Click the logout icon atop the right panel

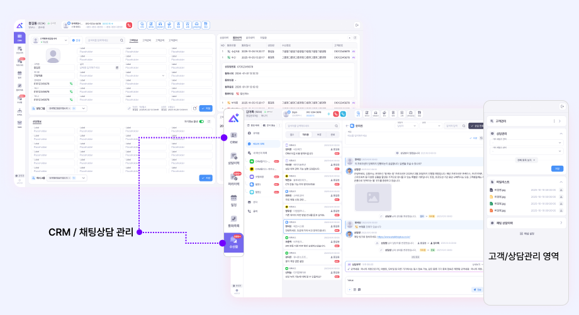563,106
